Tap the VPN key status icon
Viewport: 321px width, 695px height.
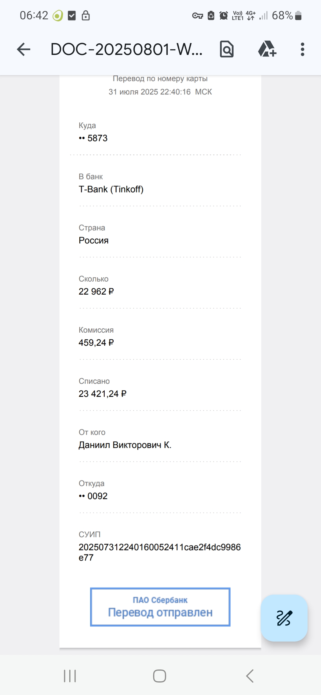[x=198, y=16]
